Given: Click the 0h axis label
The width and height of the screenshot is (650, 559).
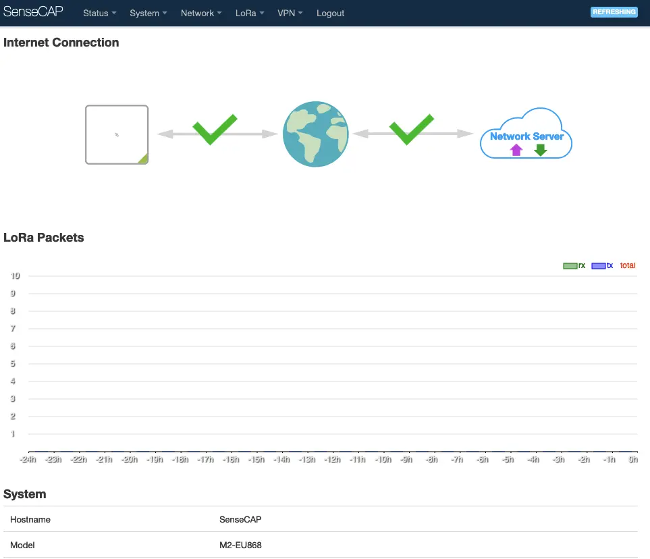Looking at the screenshot, I should point(633,460).
